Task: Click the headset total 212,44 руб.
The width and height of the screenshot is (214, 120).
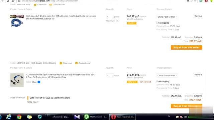Action: 196,100
